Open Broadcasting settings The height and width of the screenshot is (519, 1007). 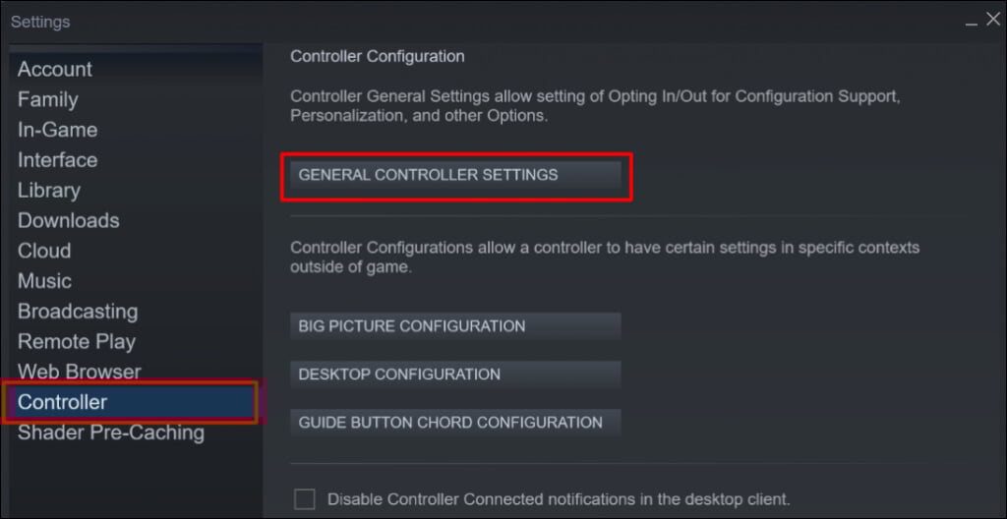point(78,312)
